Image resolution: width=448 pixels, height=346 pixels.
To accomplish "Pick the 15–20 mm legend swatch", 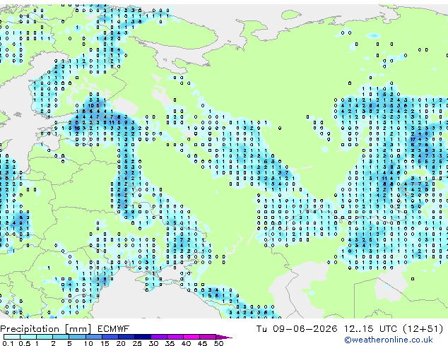I will pyautogui.click(x=110, y=337).
